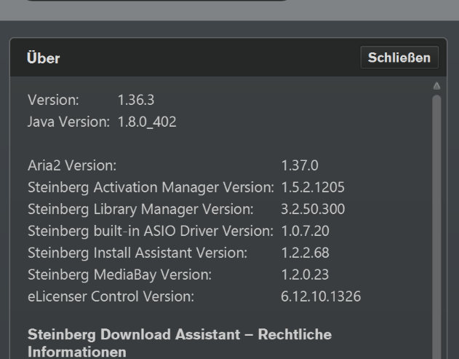Click Steinberg Library Manager Version label
Screen dimensions: 459x359
(x=140, y=209)
